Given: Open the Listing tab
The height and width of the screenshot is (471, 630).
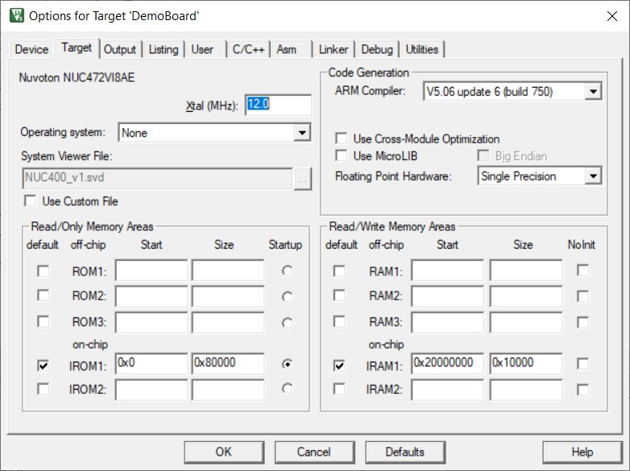Looking at the screenshot, I should [163, 49].
